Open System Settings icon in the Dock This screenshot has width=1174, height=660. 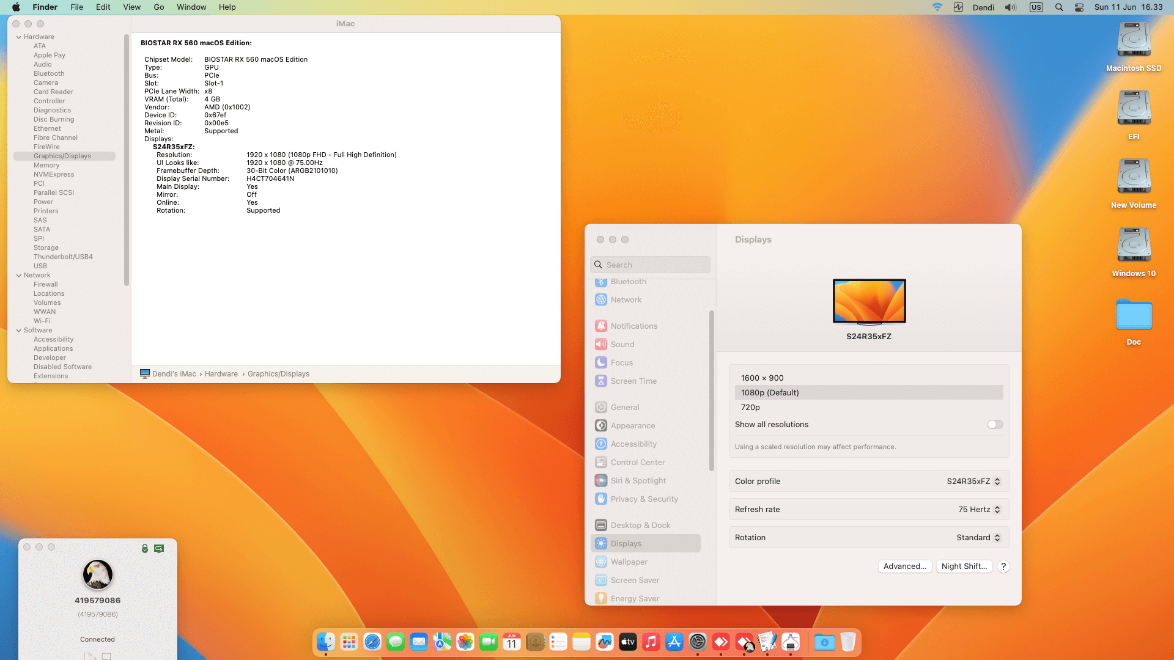coord(698,642)
